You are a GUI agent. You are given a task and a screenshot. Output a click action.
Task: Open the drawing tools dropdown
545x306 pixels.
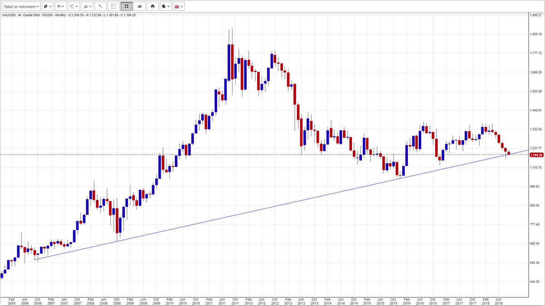(x=74, y=7)
